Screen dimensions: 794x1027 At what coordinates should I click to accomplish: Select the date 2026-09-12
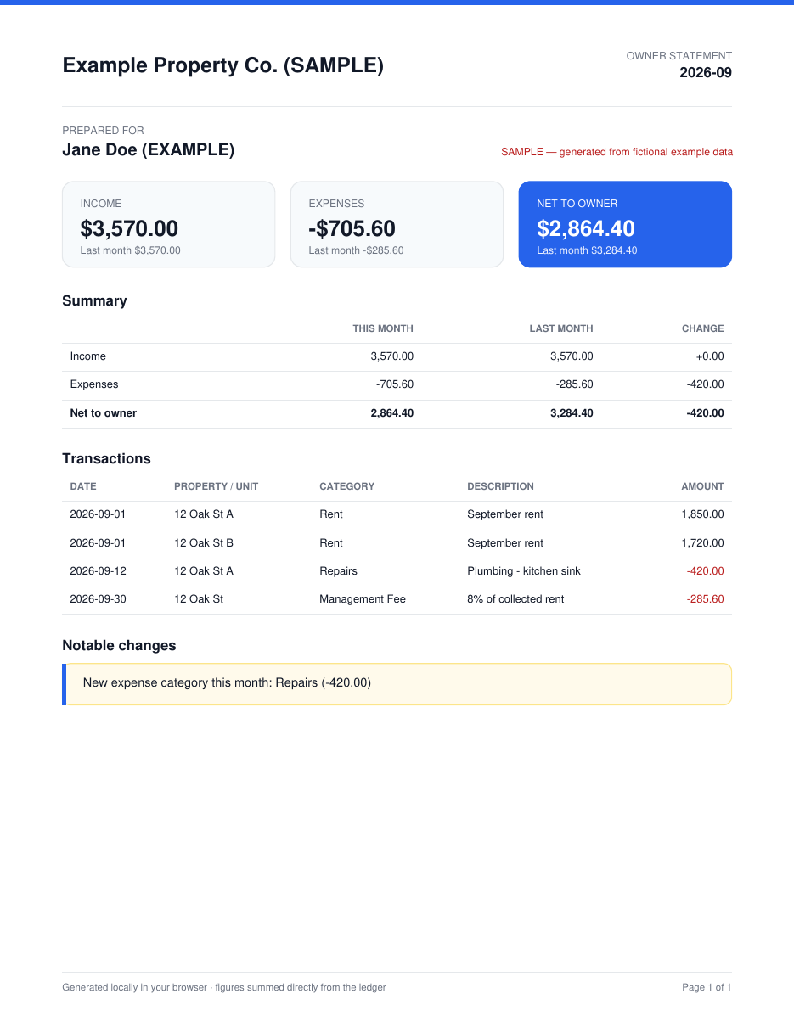pos(98,571)
